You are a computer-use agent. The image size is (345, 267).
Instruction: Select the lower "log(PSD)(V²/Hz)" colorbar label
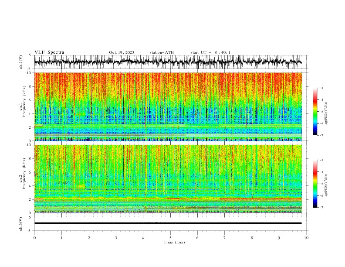click(x=326, y=186)
